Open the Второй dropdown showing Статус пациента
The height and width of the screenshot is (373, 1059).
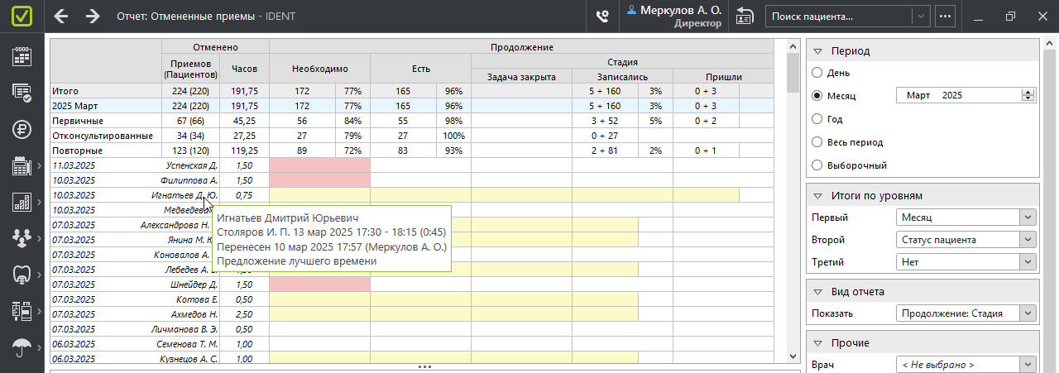coord(966,240)
